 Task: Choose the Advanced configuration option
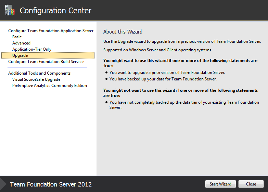[21, 43]
